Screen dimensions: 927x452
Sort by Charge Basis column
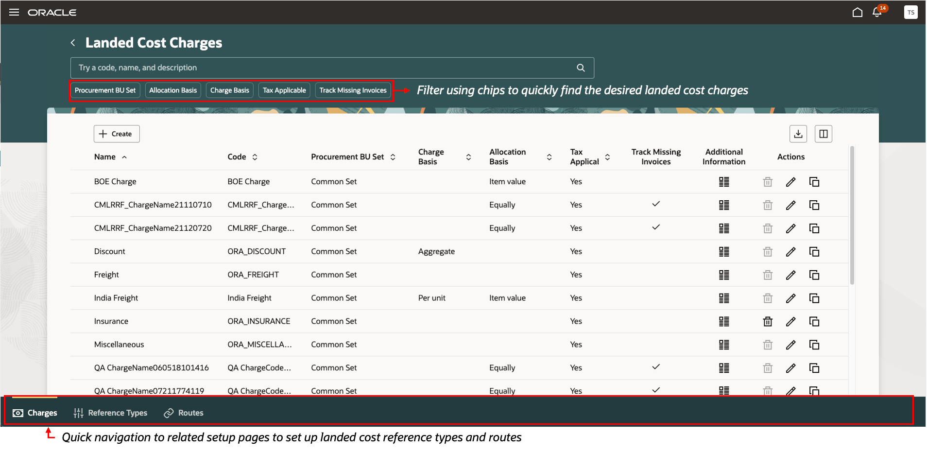point(468,157)
